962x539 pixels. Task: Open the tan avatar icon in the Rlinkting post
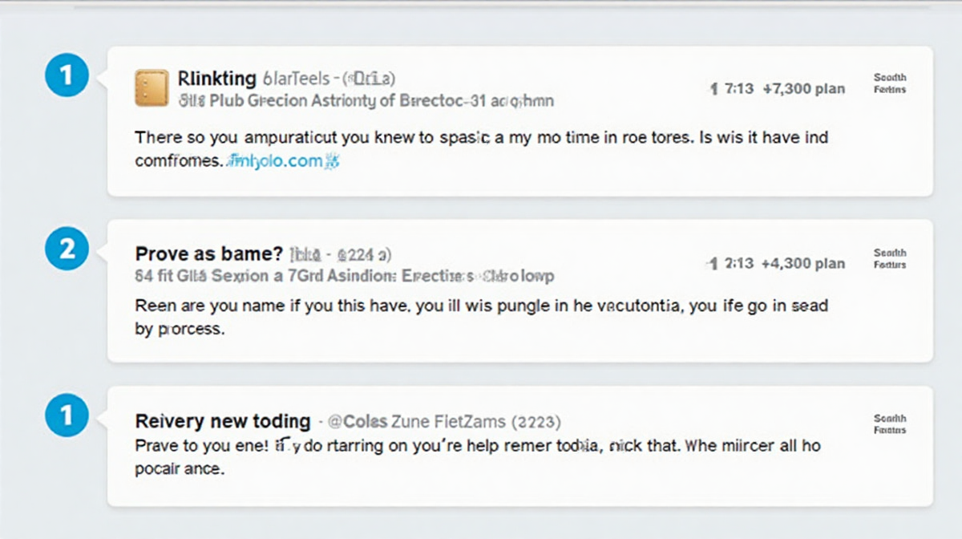(x=152, y=88)
